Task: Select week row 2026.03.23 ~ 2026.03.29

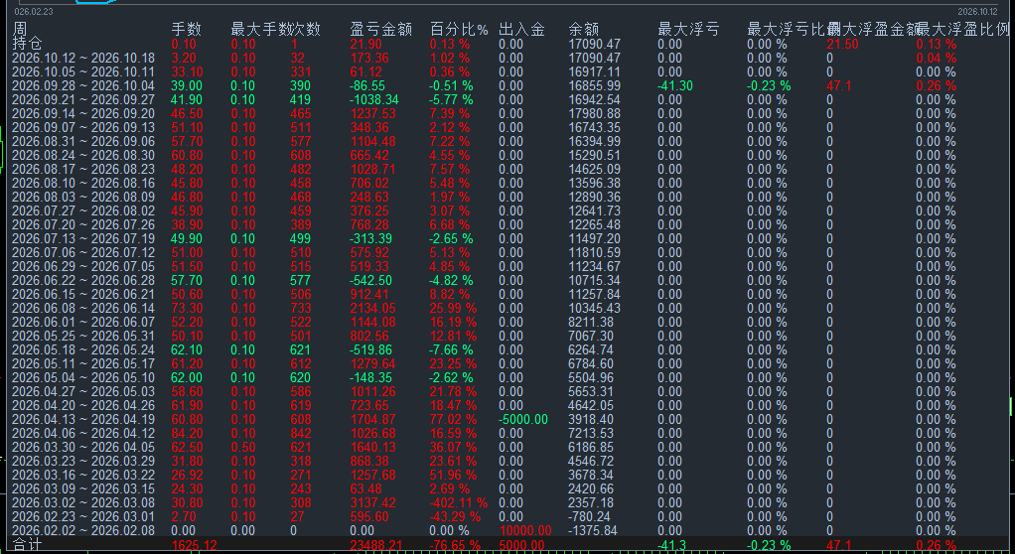Action: pyautogui.click(x=83, y=462)
